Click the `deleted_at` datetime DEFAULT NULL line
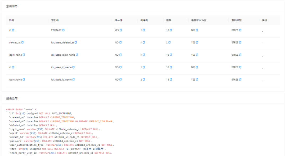 33,125
